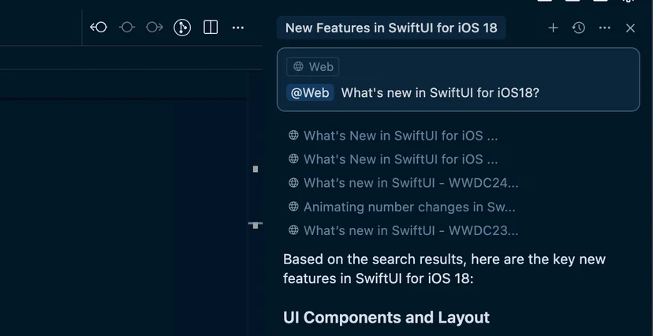Open What's new in SwiftUI WWDC24 link
Viewport: 653px width, 336px height.
pos(411,183)
